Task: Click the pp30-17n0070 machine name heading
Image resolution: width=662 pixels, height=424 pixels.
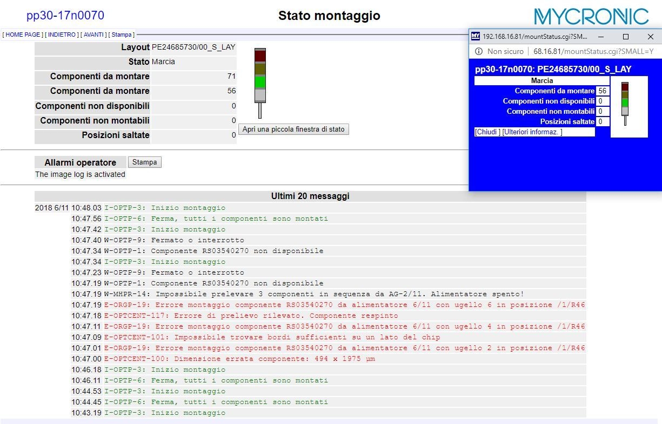Action: [x=65, y=16]
